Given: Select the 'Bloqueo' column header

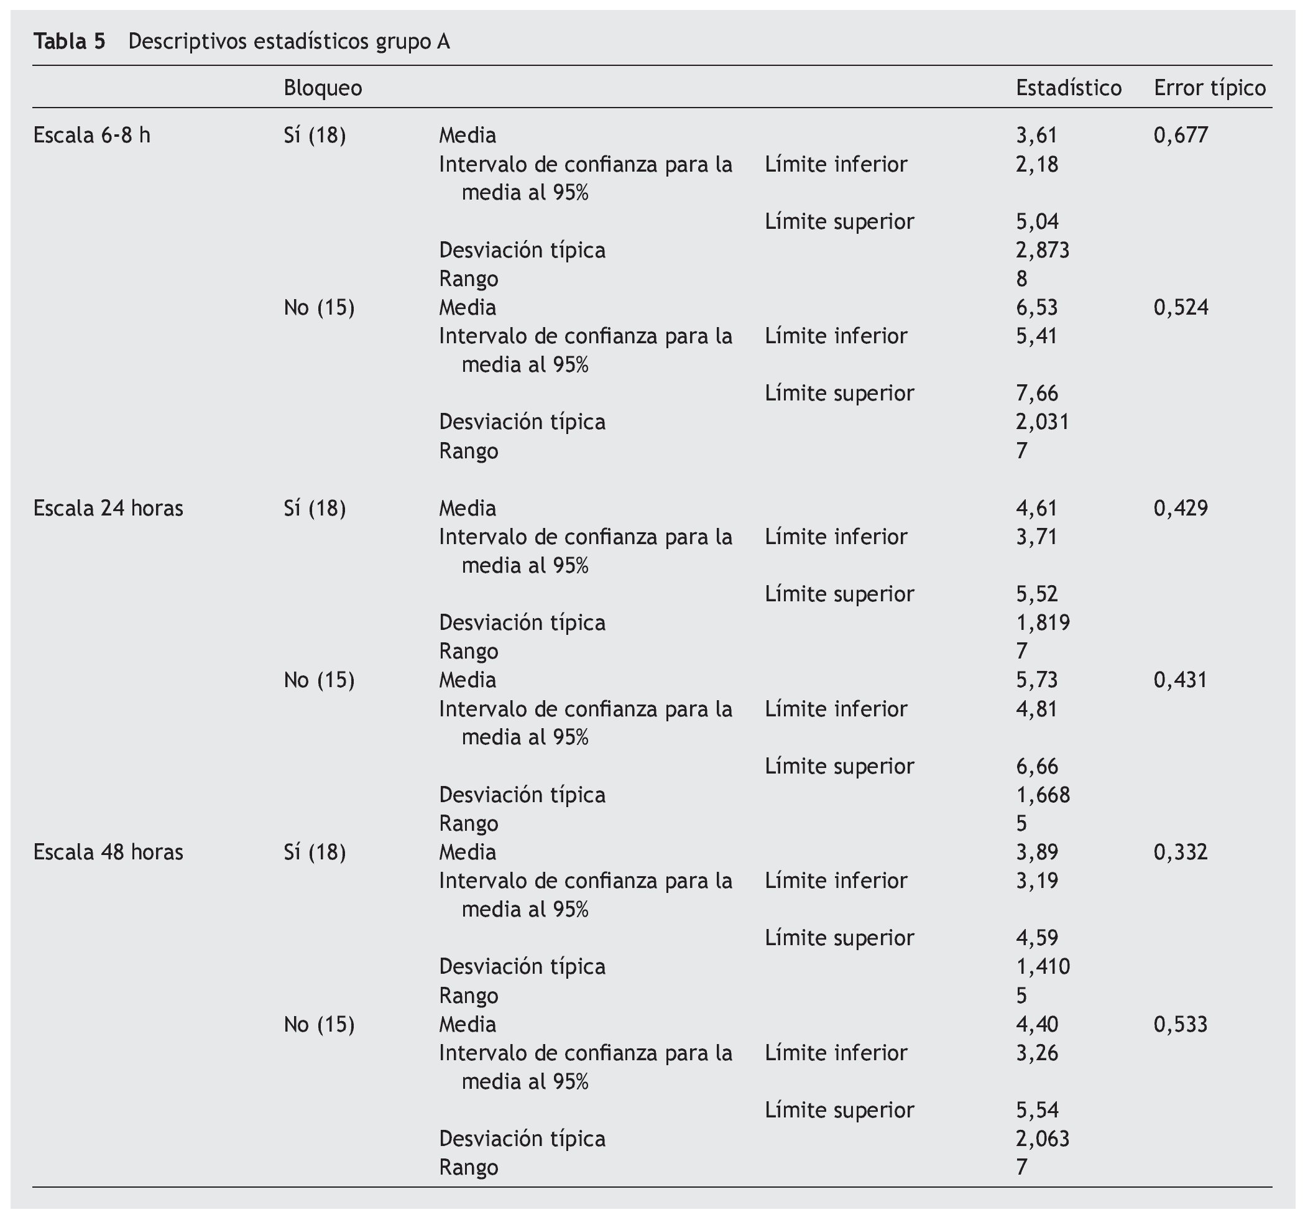Looking at the screenshot, I should tap(323, 88).
